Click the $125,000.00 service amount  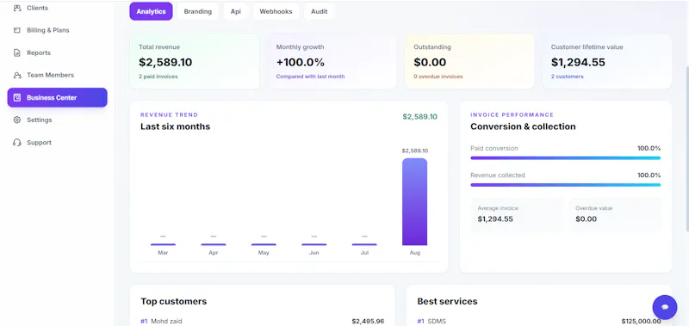[641, 321]
